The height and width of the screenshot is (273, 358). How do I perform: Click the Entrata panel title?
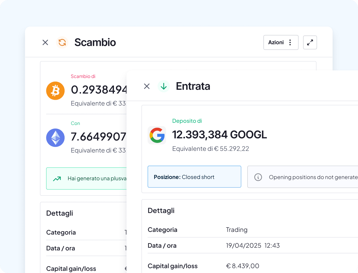[x=193, y=86]
